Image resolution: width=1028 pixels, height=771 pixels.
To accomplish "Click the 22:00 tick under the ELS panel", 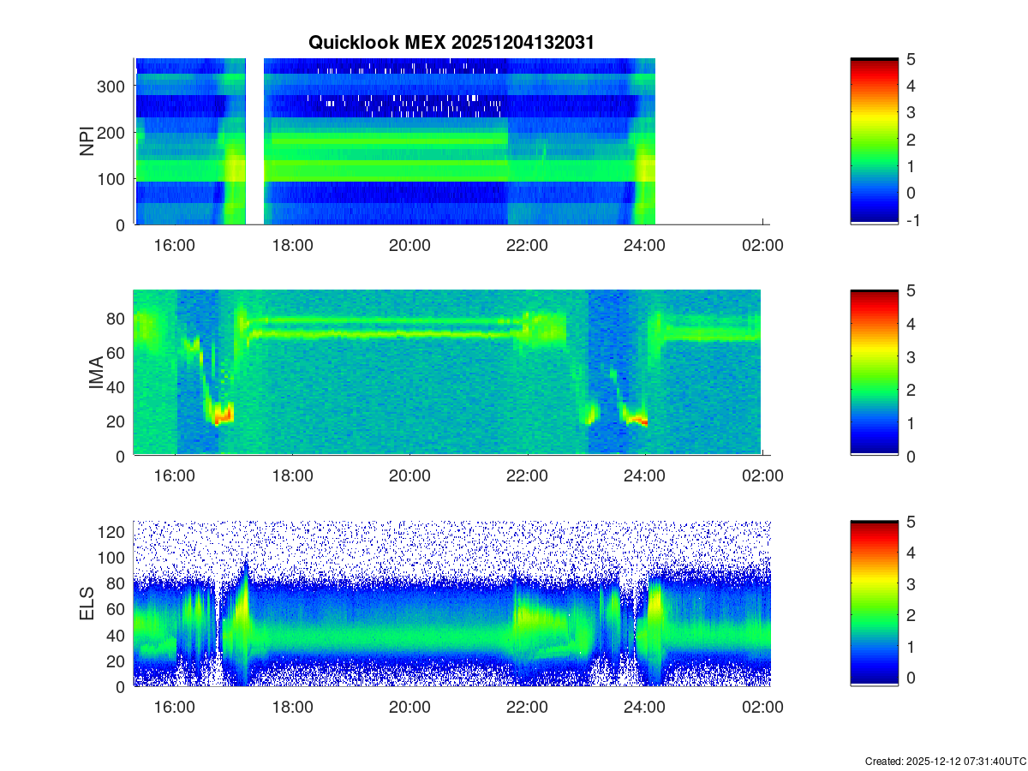I will [527, 708].
